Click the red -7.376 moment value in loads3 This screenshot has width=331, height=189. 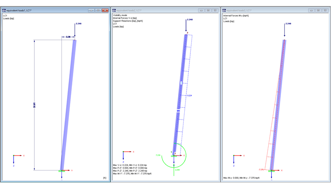[261, 169]
